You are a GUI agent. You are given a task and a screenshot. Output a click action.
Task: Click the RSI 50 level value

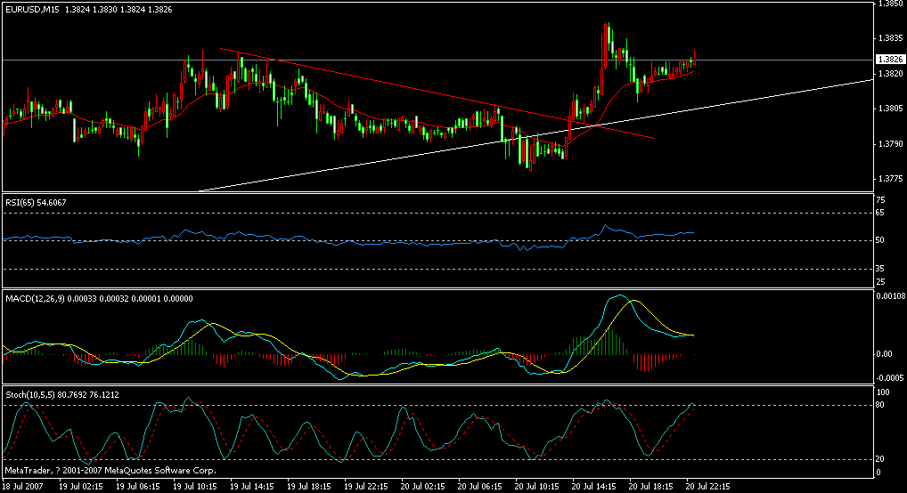click(x=879, y=240)
